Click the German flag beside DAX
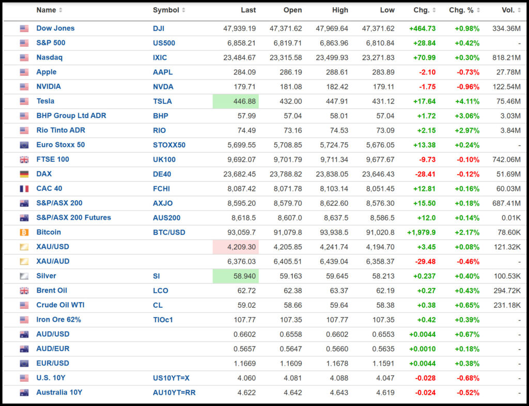 (24, 174)
